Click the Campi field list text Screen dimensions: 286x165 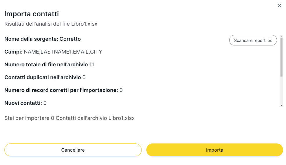(53, 52)
